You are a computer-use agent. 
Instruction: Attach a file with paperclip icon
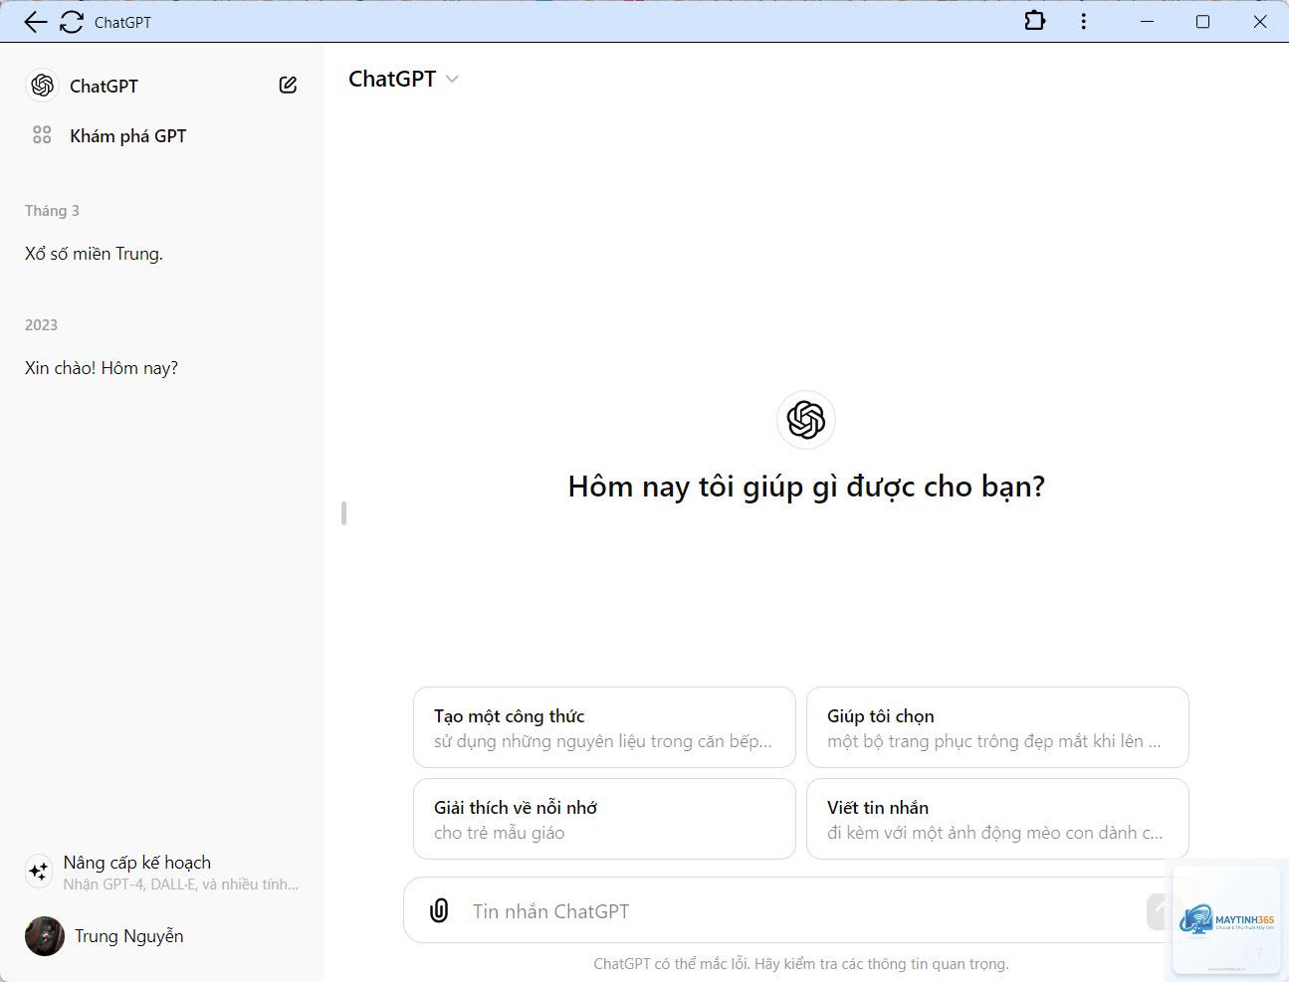(439, 910)
